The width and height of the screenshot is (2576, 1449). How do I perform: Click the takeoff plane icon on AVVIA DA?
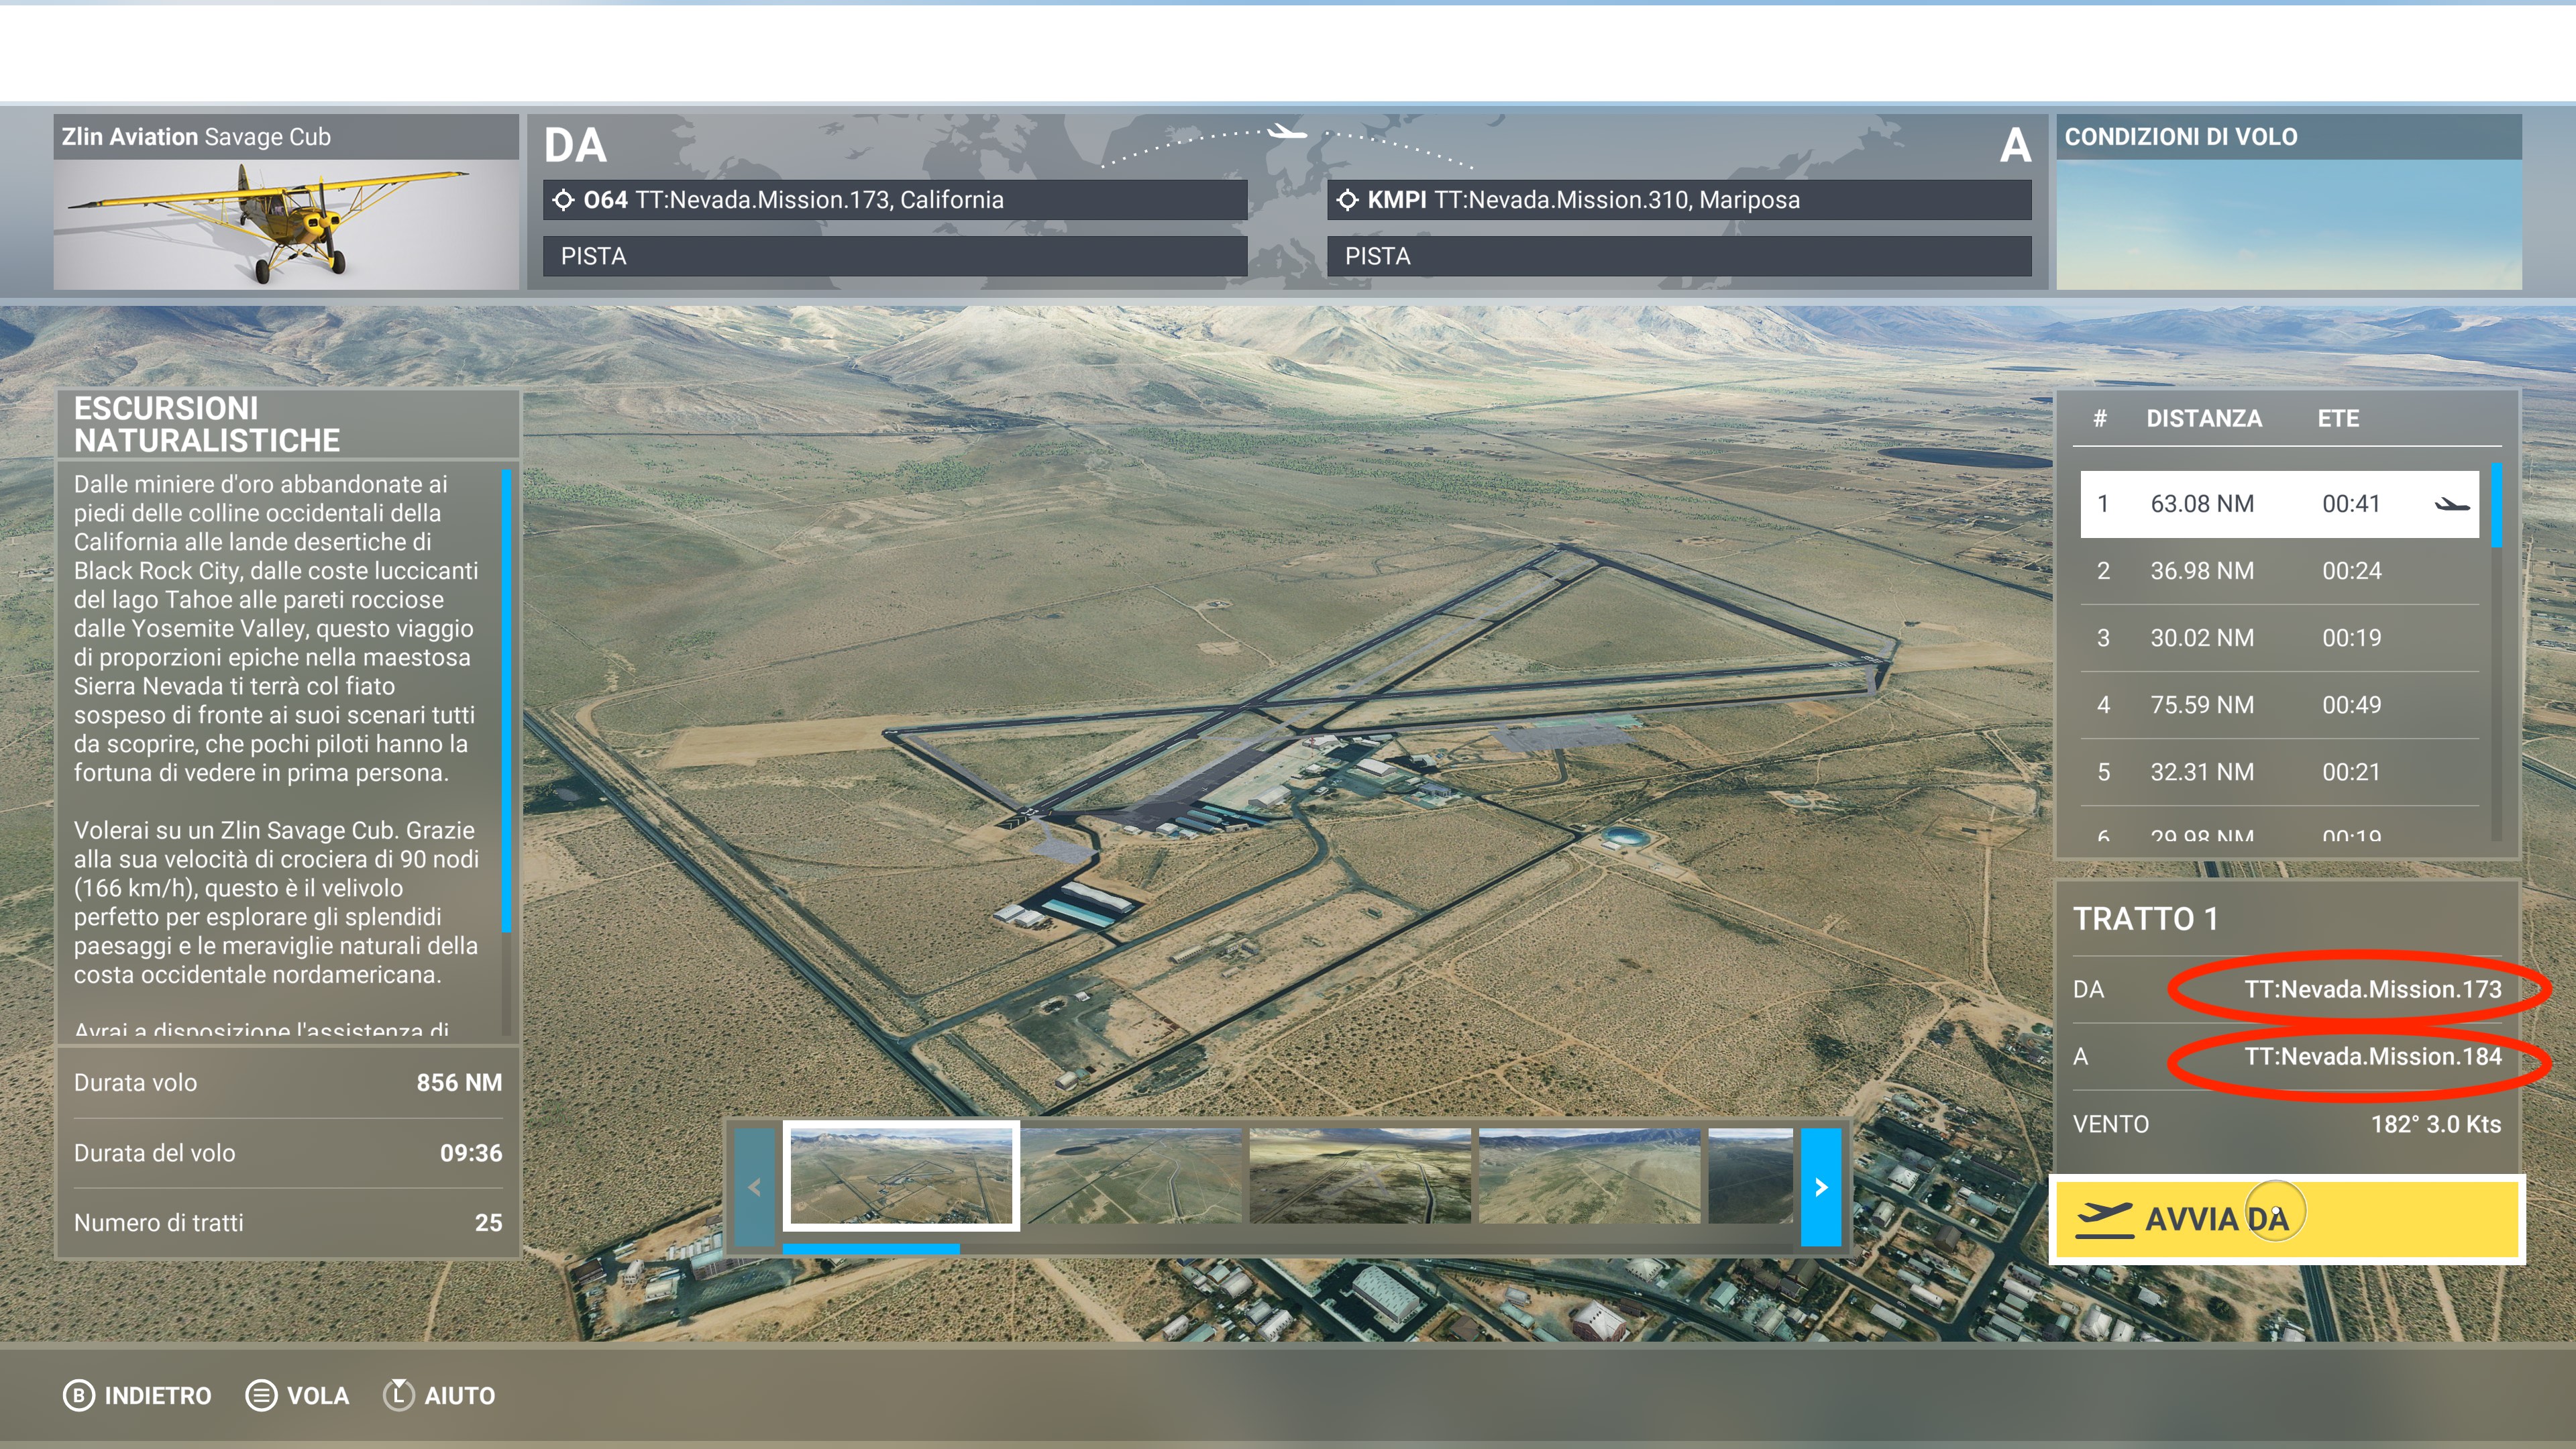coord(2104,1219)
